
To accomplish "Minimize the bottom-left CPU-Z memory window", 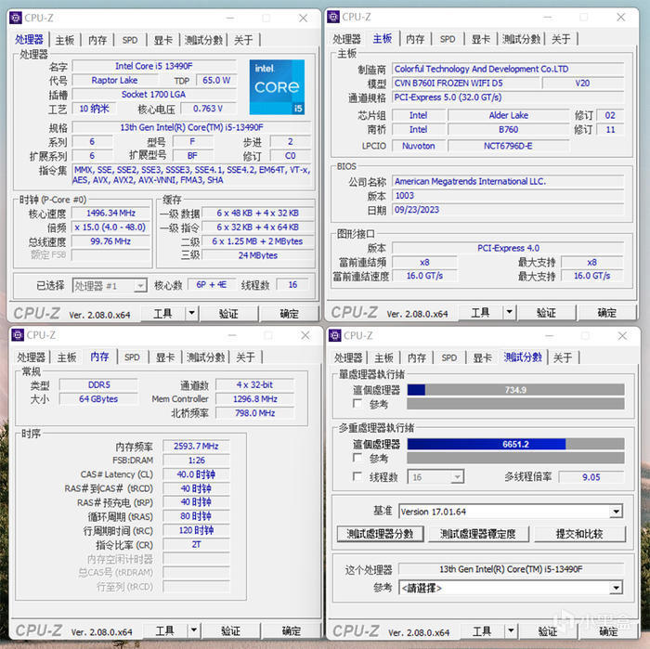I will [x=232, y=335].
